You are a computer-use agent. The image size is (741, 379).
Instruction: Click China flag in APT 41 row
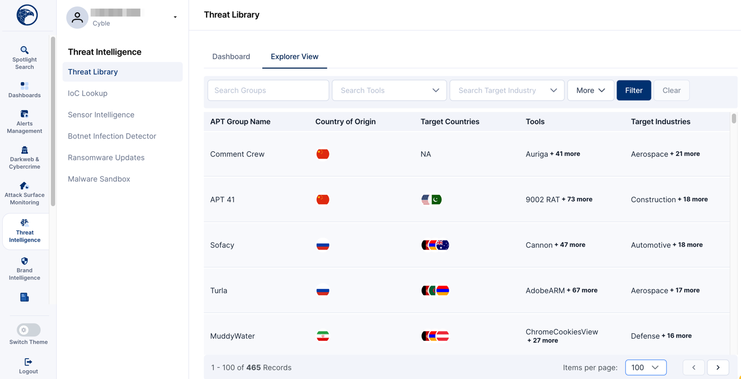[x=322, y=200]
